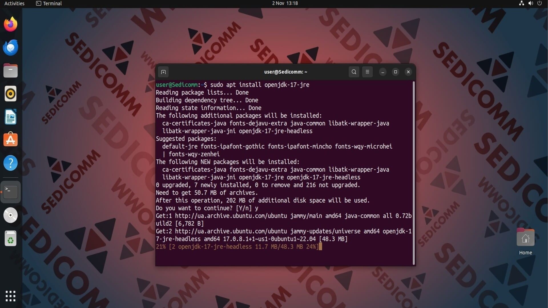Click 'The following NEW packages will be installed:' line
The image size is (548, 308).
pos(227,162)
